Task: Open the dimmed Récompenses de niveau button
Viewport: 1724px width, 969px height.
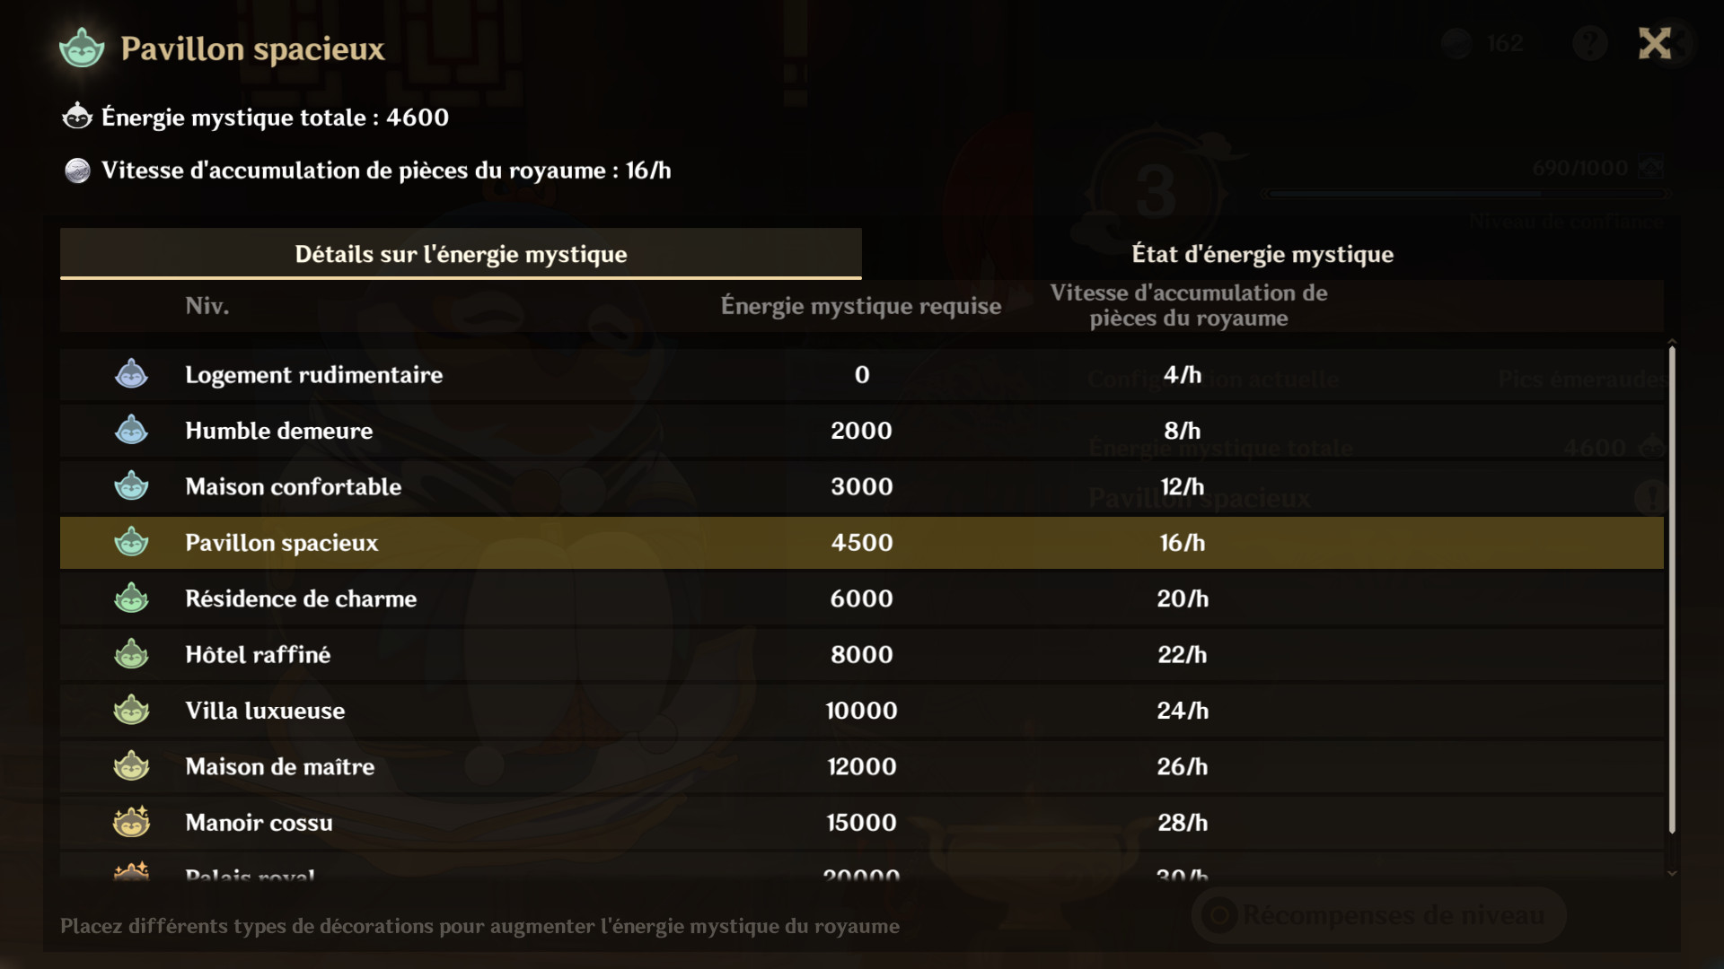Action: tap(1379, 915)
